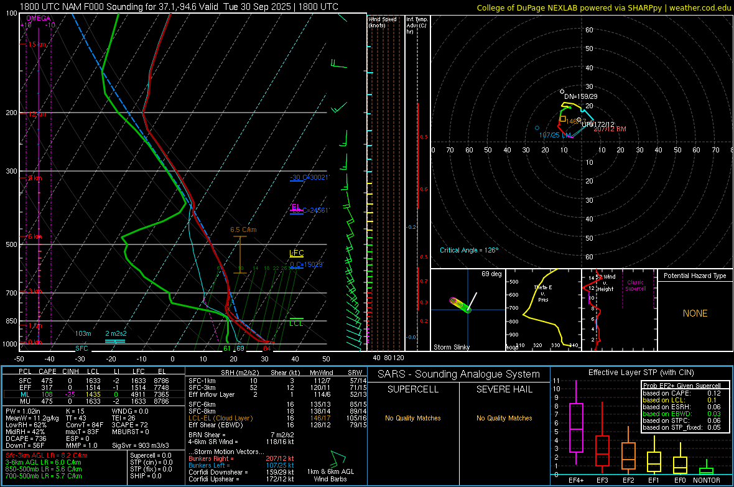Screen dimensions: 734x487
Task: Click the 'based on CAPE: 0.12' probability line
Action: pyautogui.click(x=682, y=393)
